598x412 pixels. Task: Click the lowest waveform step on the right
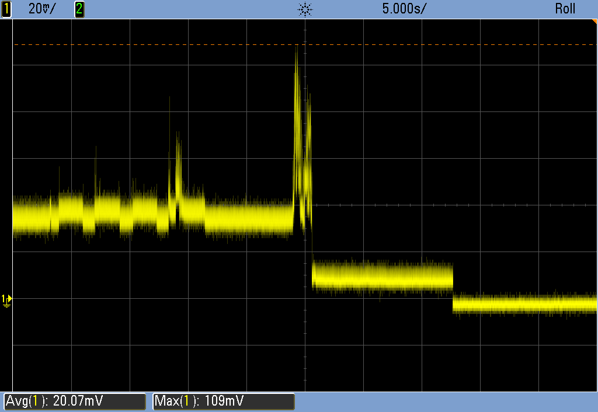tap(524, 305)
